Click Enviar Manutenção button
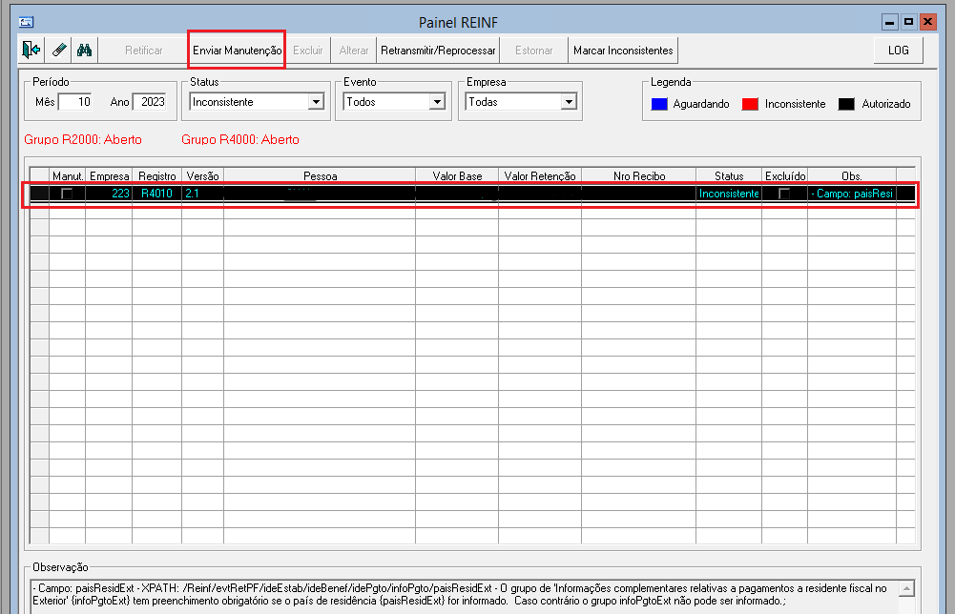This screenshot has height=614, width=955. pos(237,50)
